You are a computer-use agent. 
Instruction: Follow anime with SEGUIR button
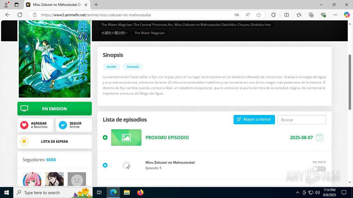(x=74, y=125)
